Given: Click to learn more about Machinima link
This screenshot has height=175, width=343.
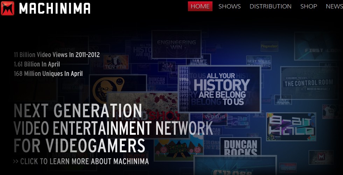Looking at the screenshot, I should 81,161.
